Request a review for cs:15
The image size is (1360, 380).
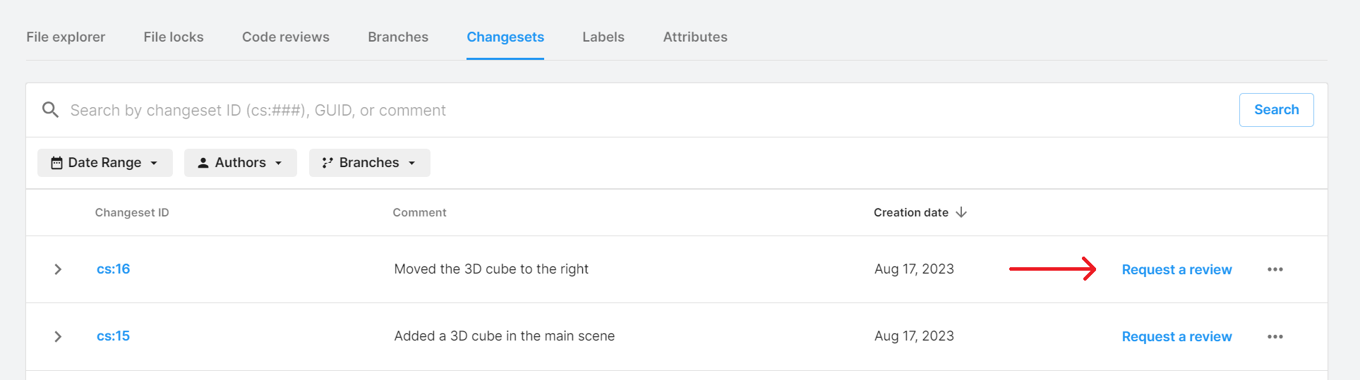[x=1177, y=336]
